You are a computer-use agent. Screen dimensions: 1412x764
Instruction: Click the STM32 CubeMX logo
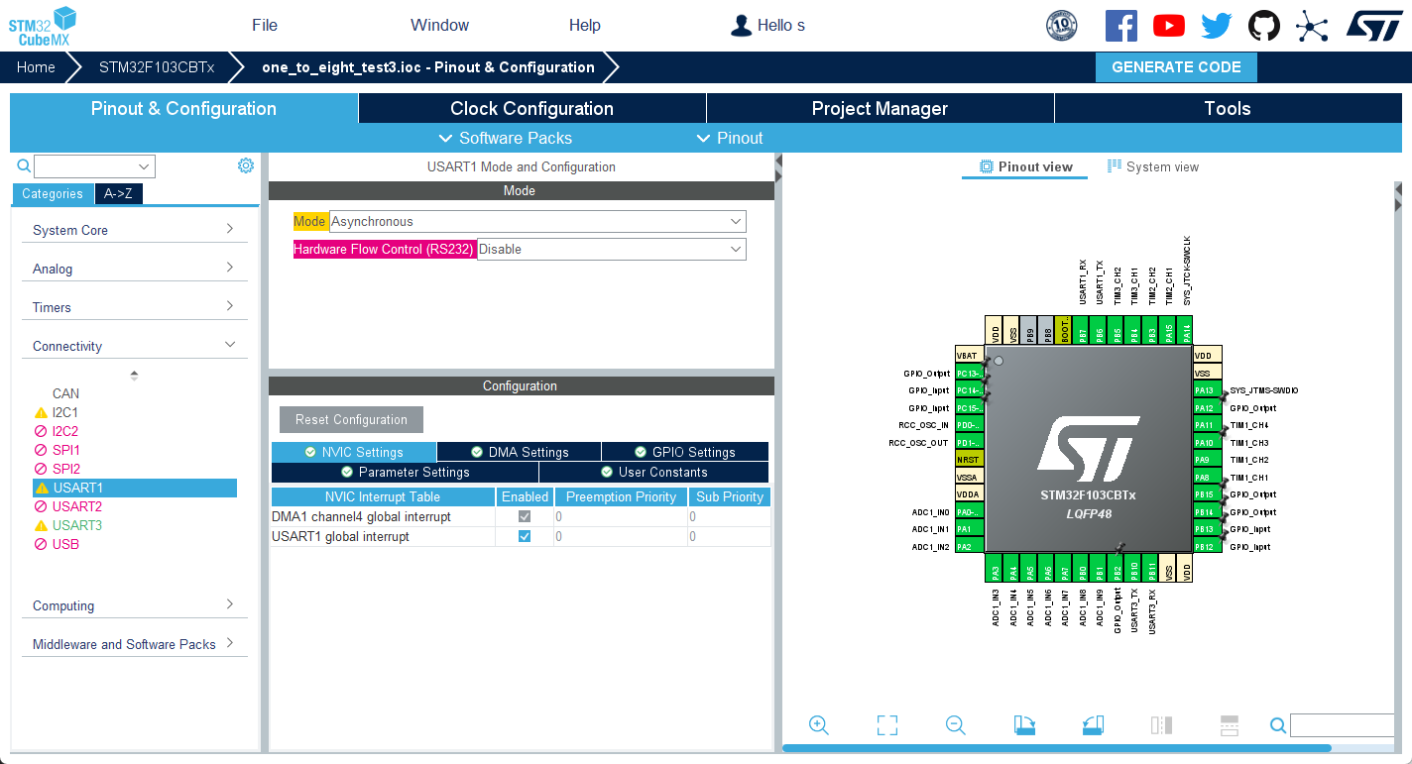pyautogui.click(x=43, y=26)
